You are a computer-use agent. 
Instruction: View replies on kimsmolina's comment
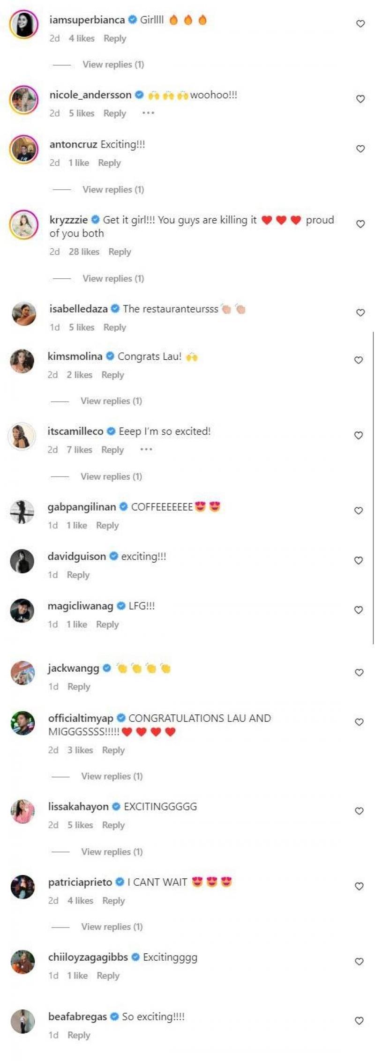click(x=112, y=401)
